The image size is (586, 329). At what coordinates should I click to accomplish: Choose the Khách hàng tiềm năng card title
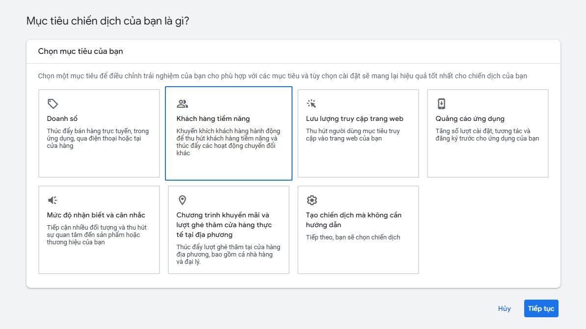click(213, 119)
